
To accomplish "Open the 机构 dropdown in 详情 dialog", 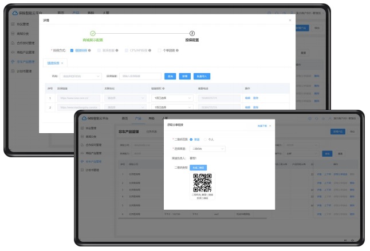I will (x=81, y=76).
